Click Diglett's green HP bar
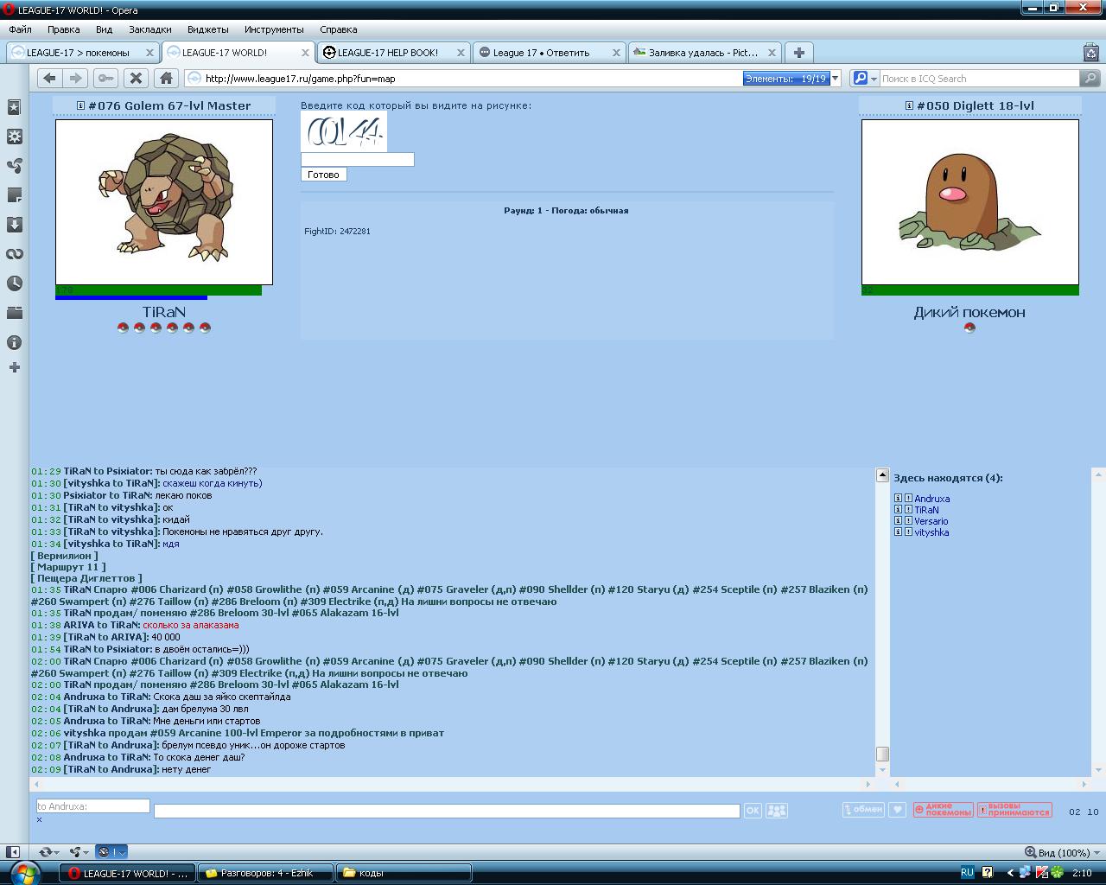 (x=969, y=290)
